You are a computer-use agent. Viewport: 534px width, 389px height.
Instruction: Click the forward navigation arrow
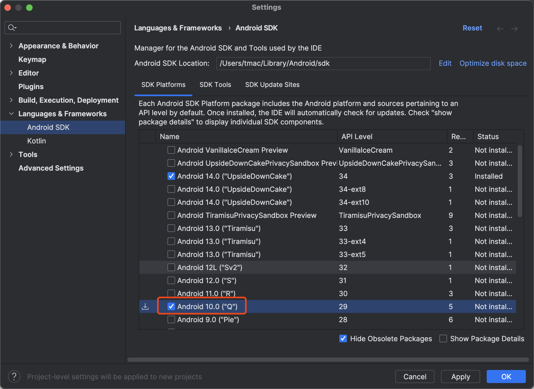click(x=514, y=29)
